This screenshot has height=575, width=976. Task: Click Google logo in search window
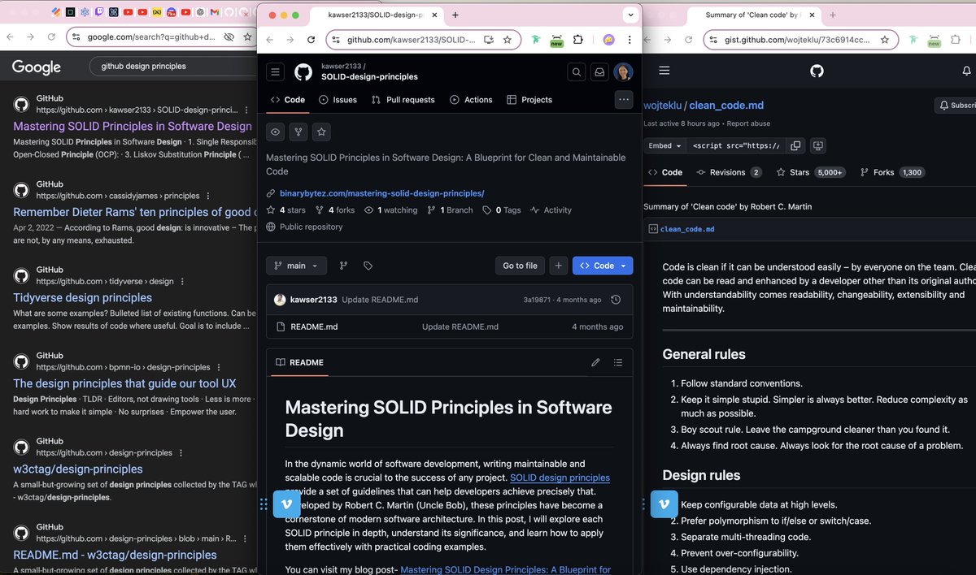(x=37, y=67)
